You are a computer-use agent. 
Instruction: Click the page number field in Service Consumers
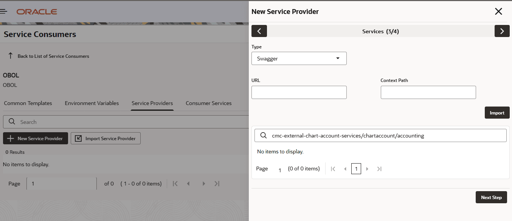pyautogui.click(x=62, y=184)
